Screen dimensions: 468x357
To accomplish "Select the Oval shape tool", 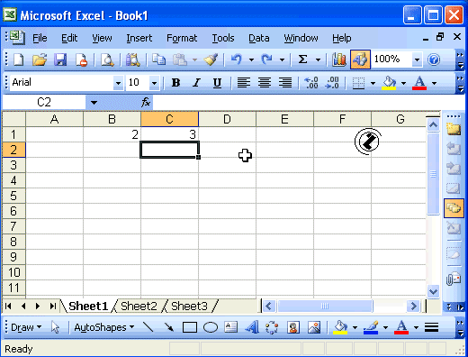I will tap(211, 327).
